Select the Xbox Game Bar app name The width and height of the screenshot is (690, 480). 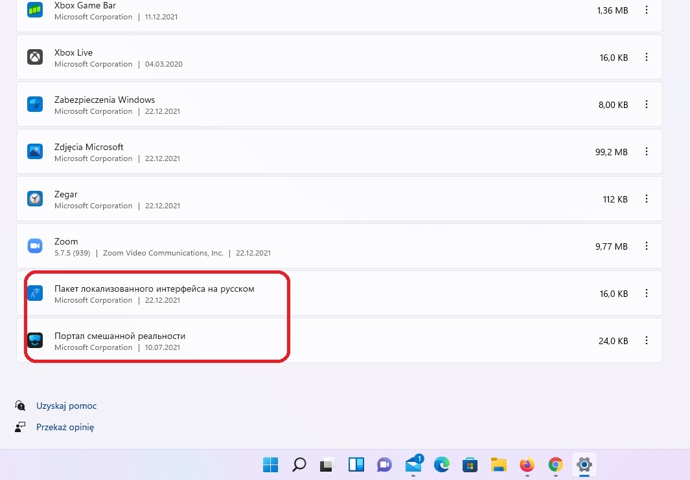pyautogui.click(x=85, y=6)
